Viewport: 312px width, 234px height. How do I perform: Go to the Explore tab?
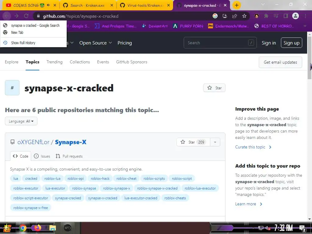12,62
